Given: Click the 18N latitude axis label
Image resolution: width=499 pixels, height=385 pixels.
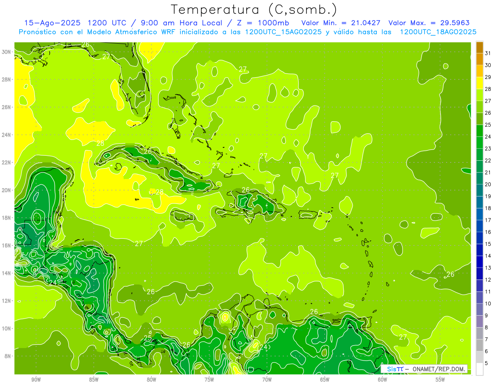Looking at the screenshot, I should point(7,218).
